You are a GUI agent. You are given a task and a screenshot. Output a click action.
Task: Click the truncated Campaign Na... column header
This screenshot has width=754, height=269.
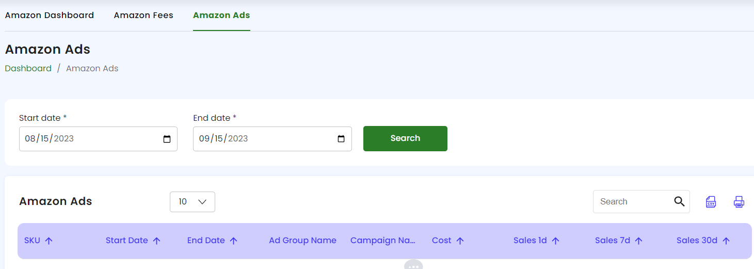click(x=383, y=241)
